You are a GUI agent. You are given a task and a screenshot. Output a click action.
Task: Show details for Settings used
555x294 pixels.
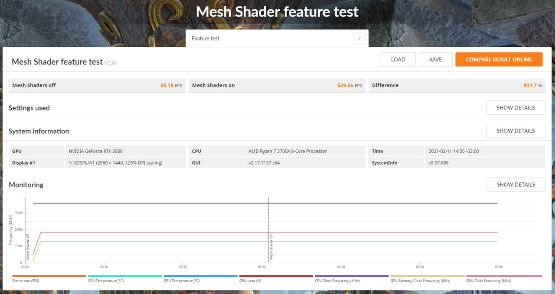(516, 108)
